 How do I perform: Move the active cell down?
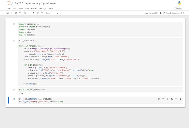[x=167, y=99]
